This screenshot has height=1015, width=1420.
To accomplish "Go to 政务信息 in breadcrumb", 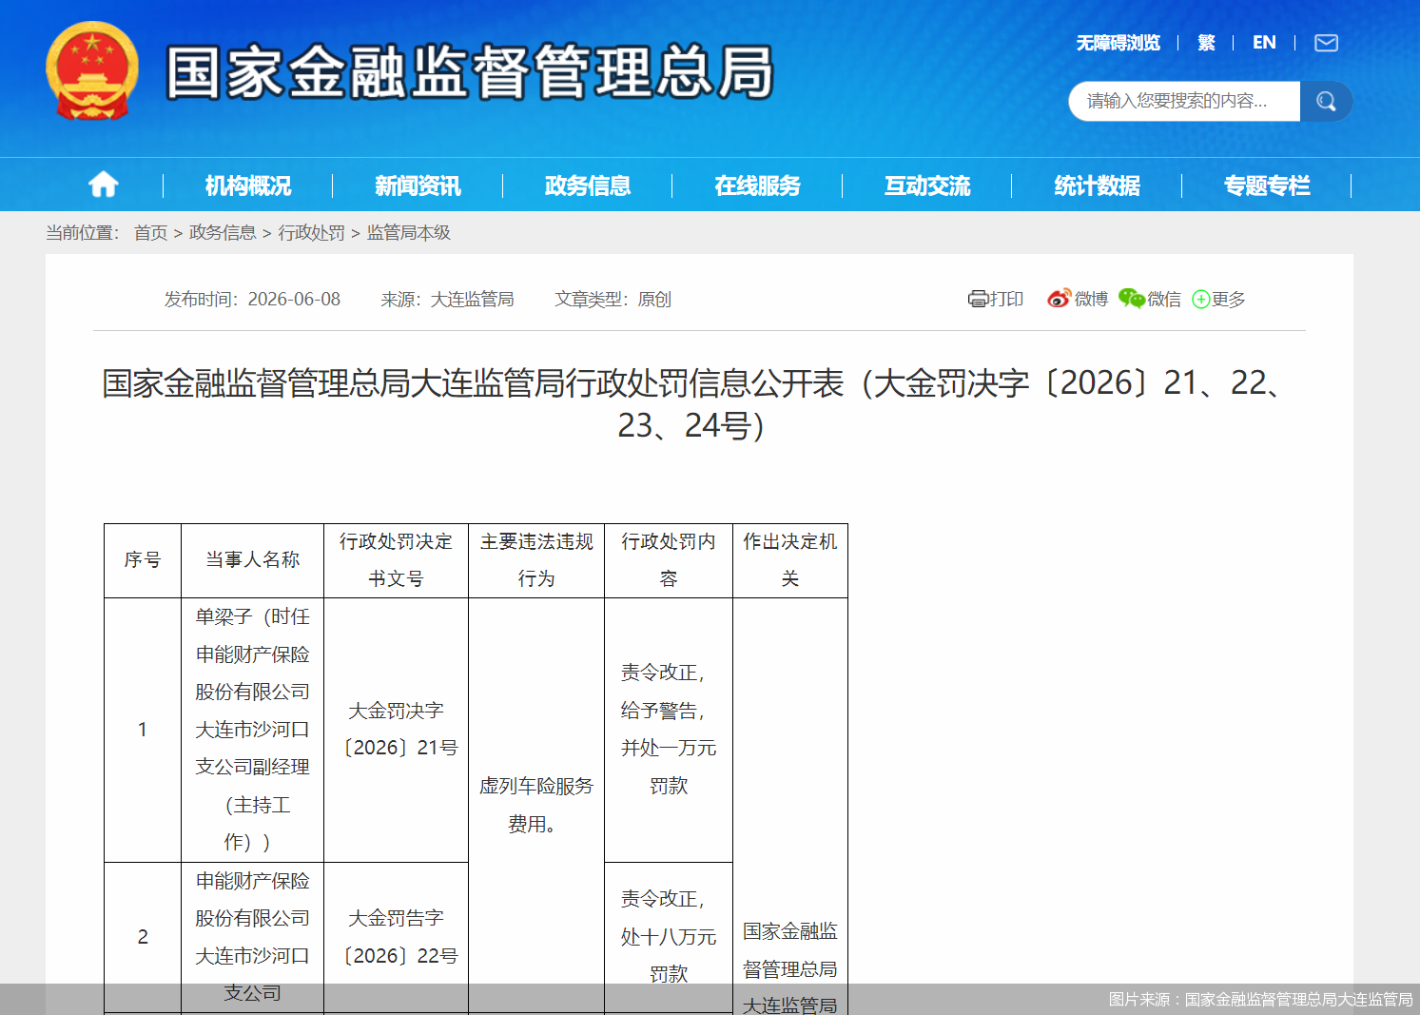I will [x=223, y=233].
